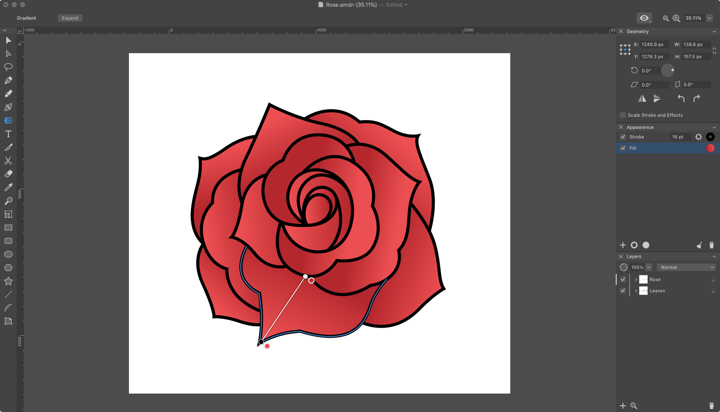The image size is (720, 412).
Task: Click the Expand button
Action: point(70,18)
